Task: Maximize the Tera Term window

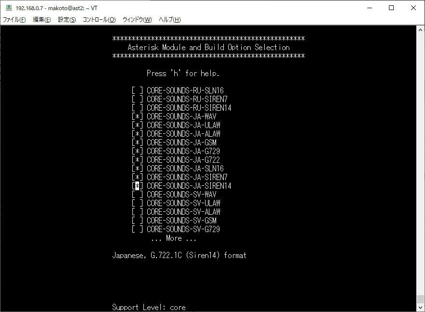Action: (391, 8)
